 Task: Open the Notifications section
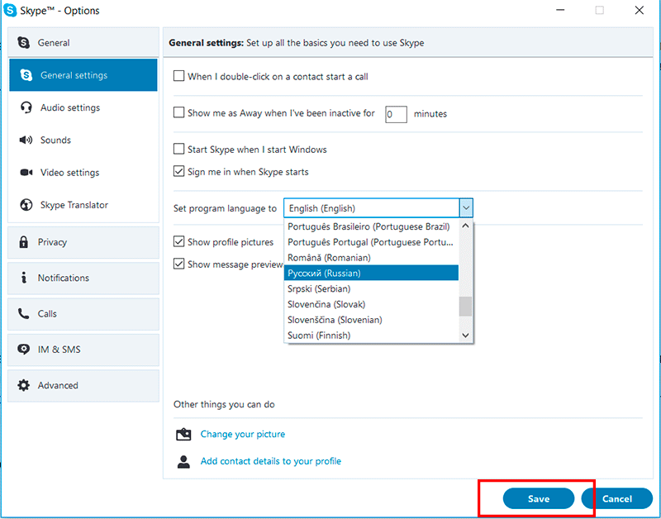click(x=63, y=278)
